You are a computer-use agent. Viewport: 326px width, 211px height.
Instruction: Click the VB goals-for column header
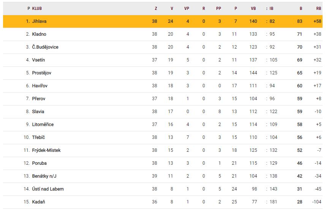[253, 8]
